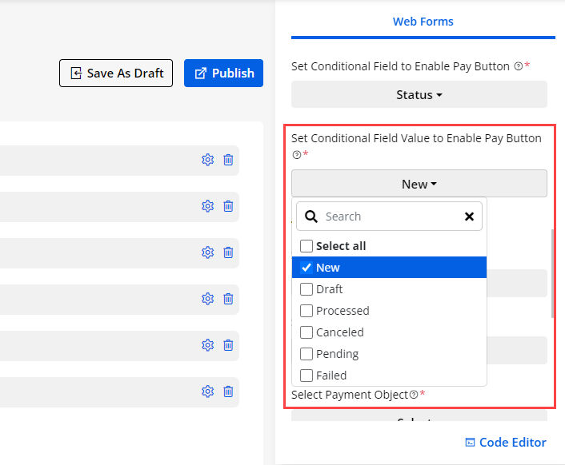Check the Select all checkbox
Image resolution: width=565 pixels, height=465 pixels.
[x=307, y=246]
